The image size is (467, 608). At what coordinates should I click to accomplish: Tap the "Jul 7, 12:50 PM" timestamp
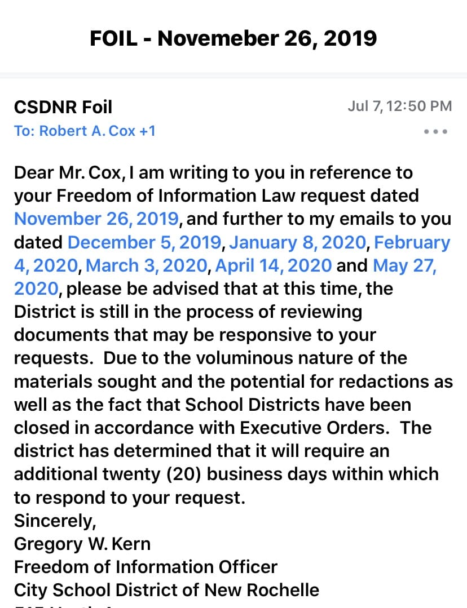click(x=399, y=106)
